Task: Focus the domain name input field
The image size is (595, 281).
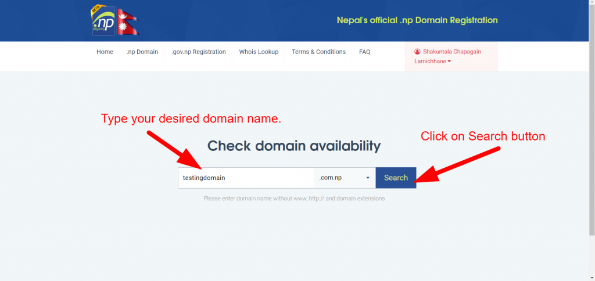Action: coord(246,178)
